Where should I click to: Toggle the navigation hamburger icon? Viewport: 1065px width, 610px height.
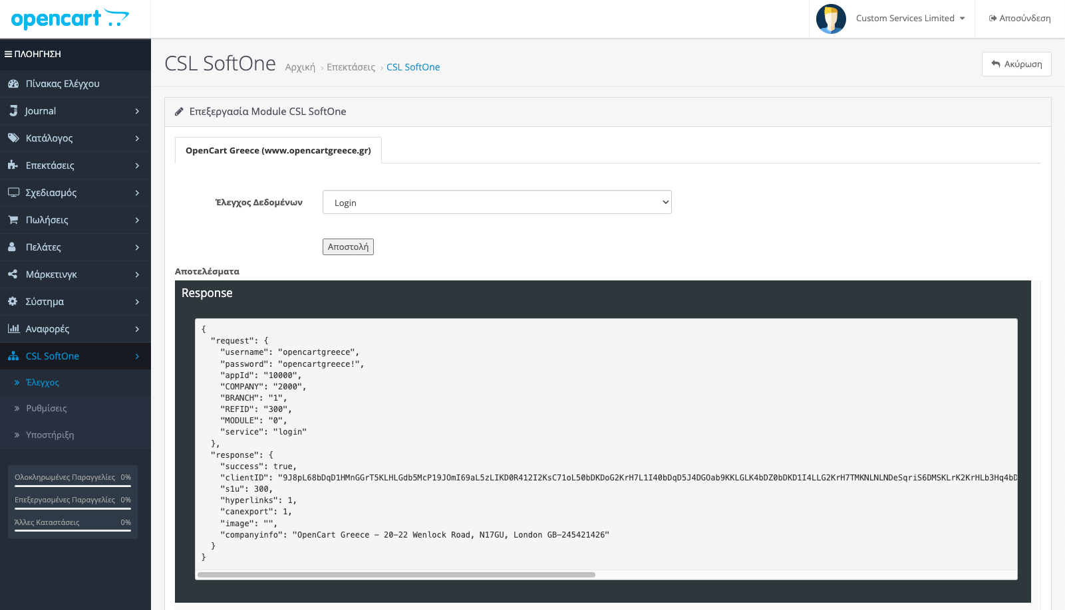8,54
